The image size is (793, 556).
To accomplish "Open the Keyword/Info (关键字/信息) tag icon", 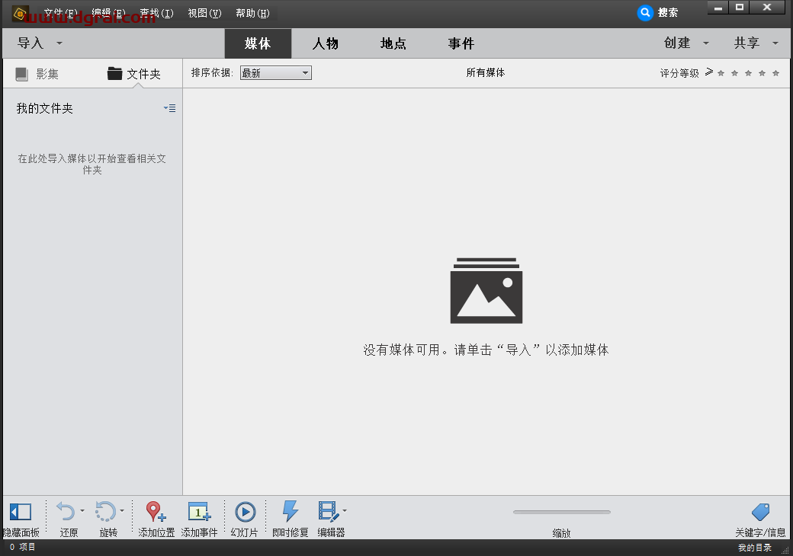I will pyautogui.click(x=760, y=512).
